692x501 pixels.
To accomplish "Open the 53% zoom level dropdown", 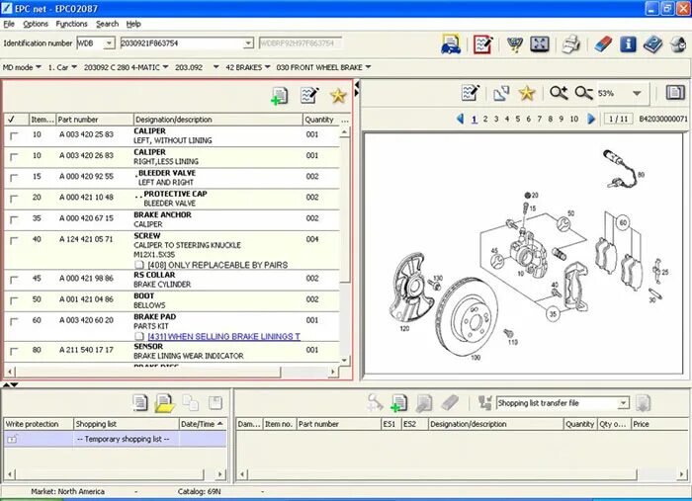I will click(637, 93).
